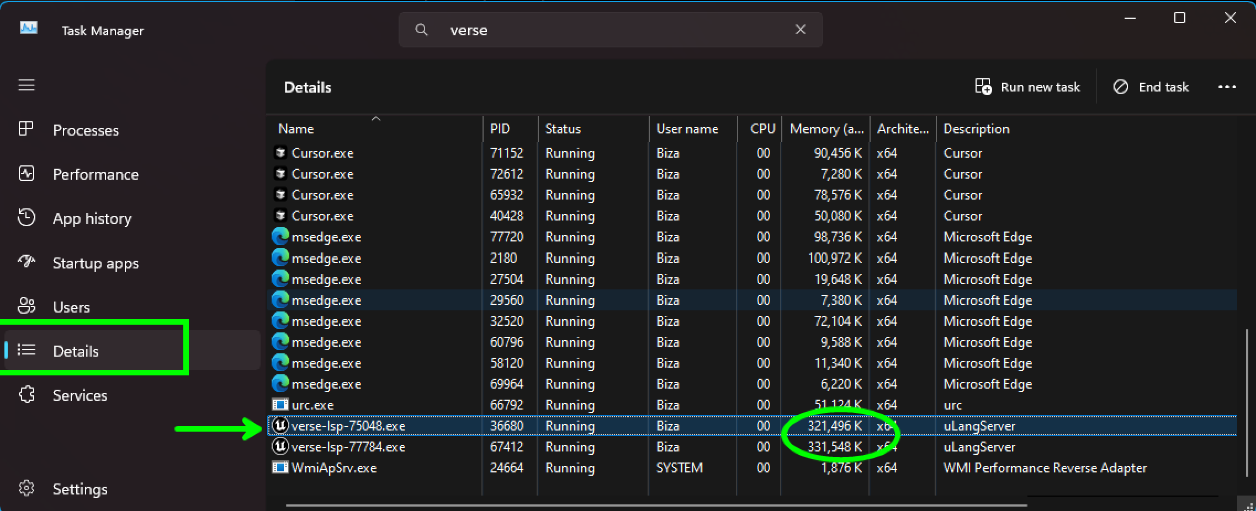Screen dimensions: 1256x511
Task: Open the Processes page icon
Action: 26,129
